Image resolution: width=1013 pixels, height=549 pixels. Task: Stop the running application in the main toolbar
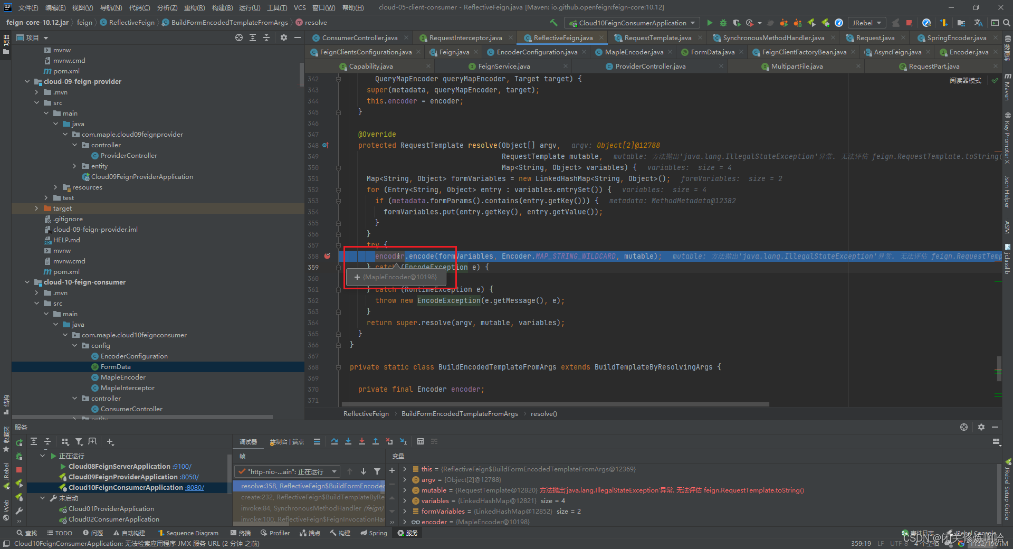[x=909, y=23]
